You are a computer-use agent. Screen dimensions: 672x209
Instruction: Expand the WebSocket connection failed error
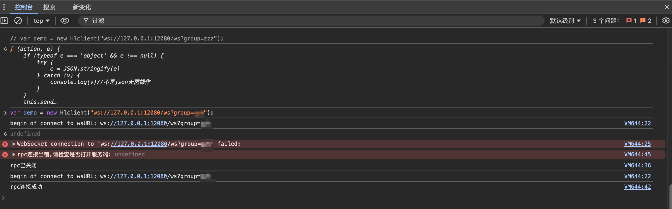click(14, 144)
